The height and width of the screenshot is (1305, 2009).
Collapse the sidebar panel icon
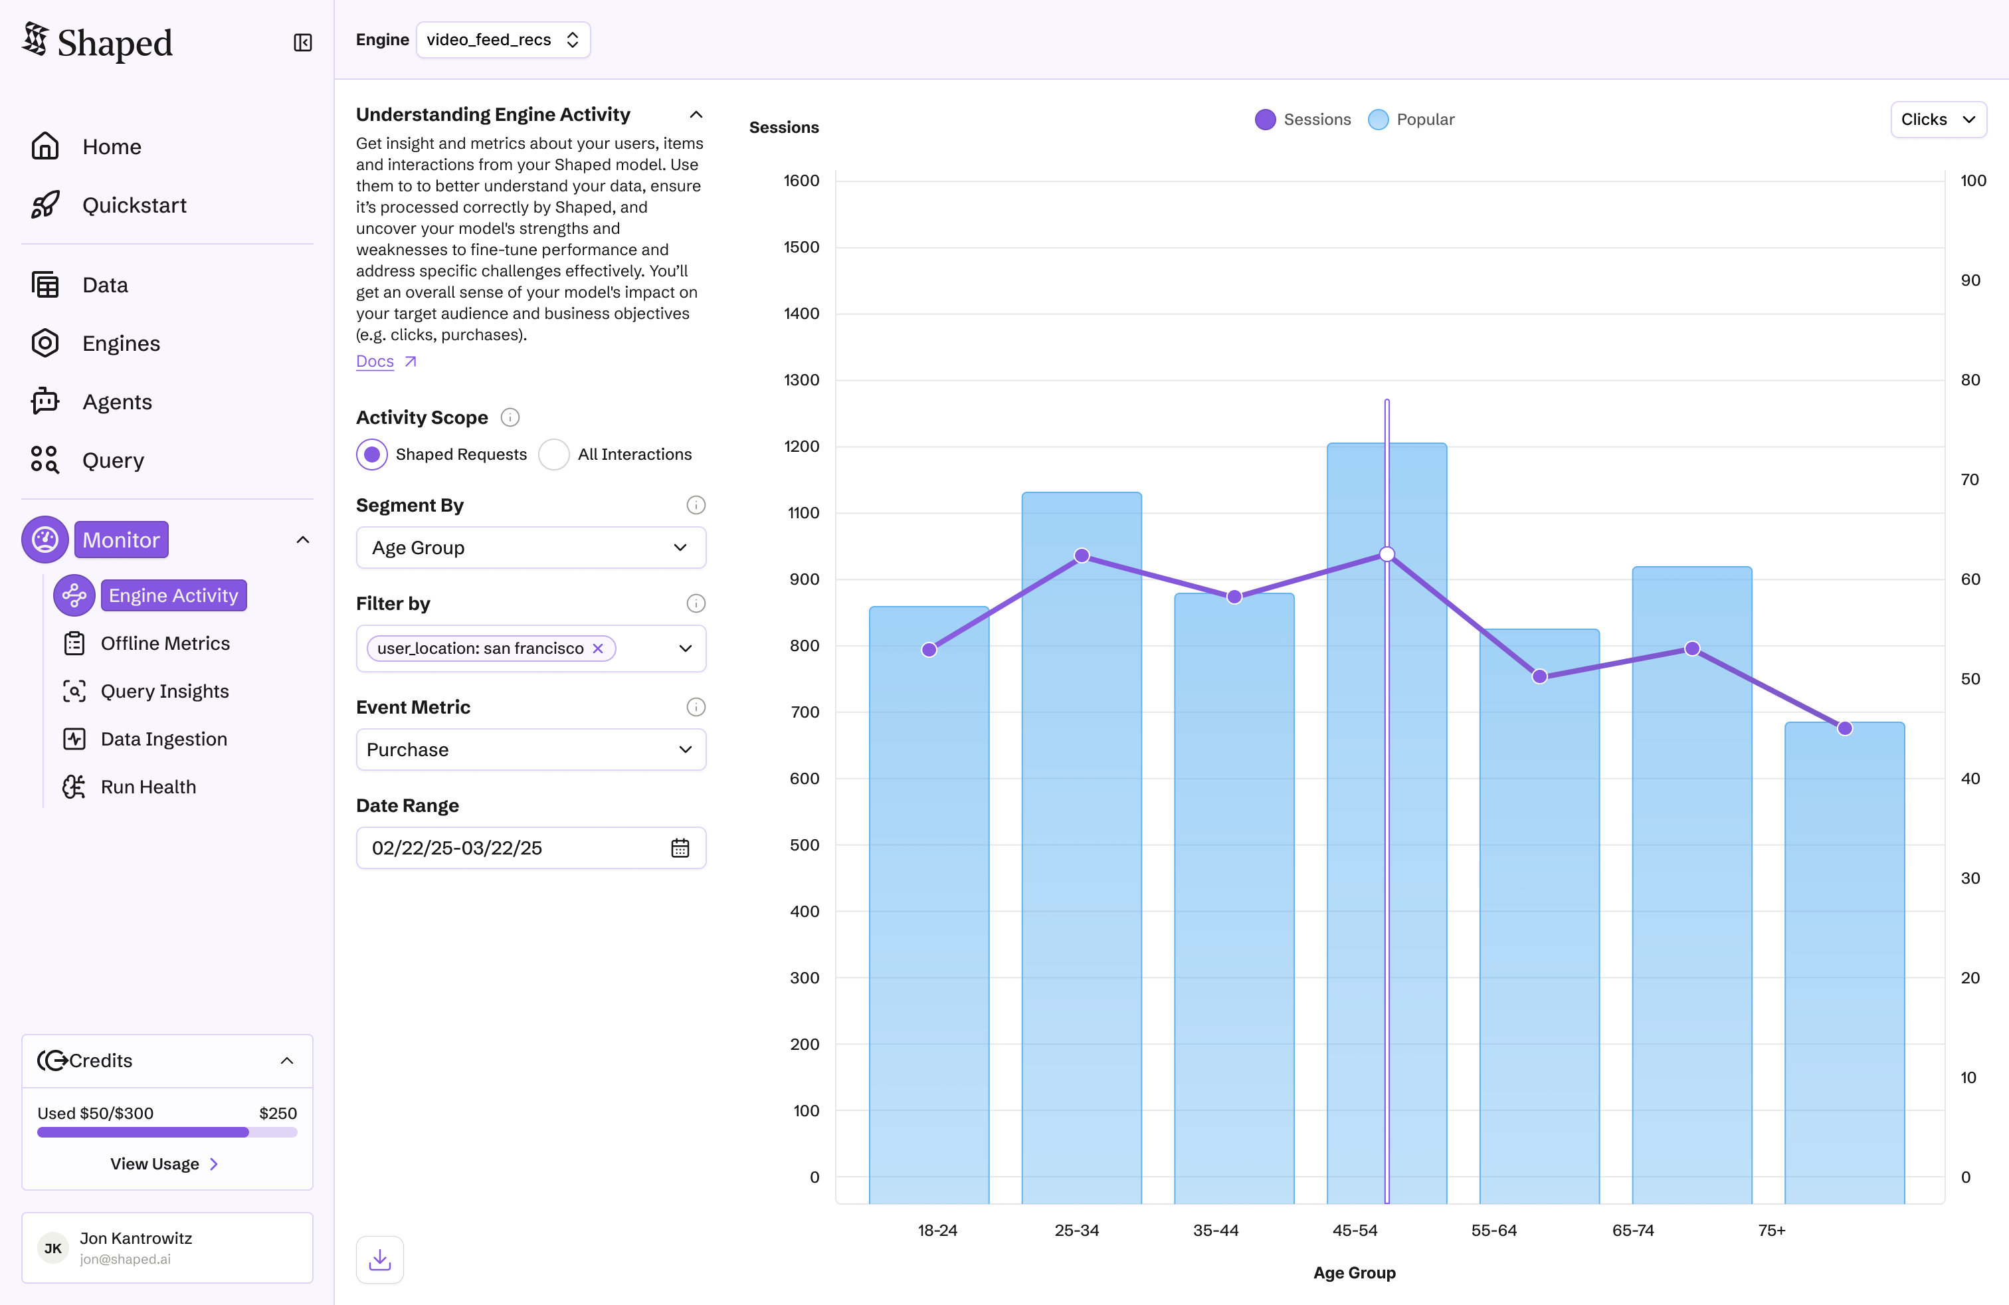(302, 43)
